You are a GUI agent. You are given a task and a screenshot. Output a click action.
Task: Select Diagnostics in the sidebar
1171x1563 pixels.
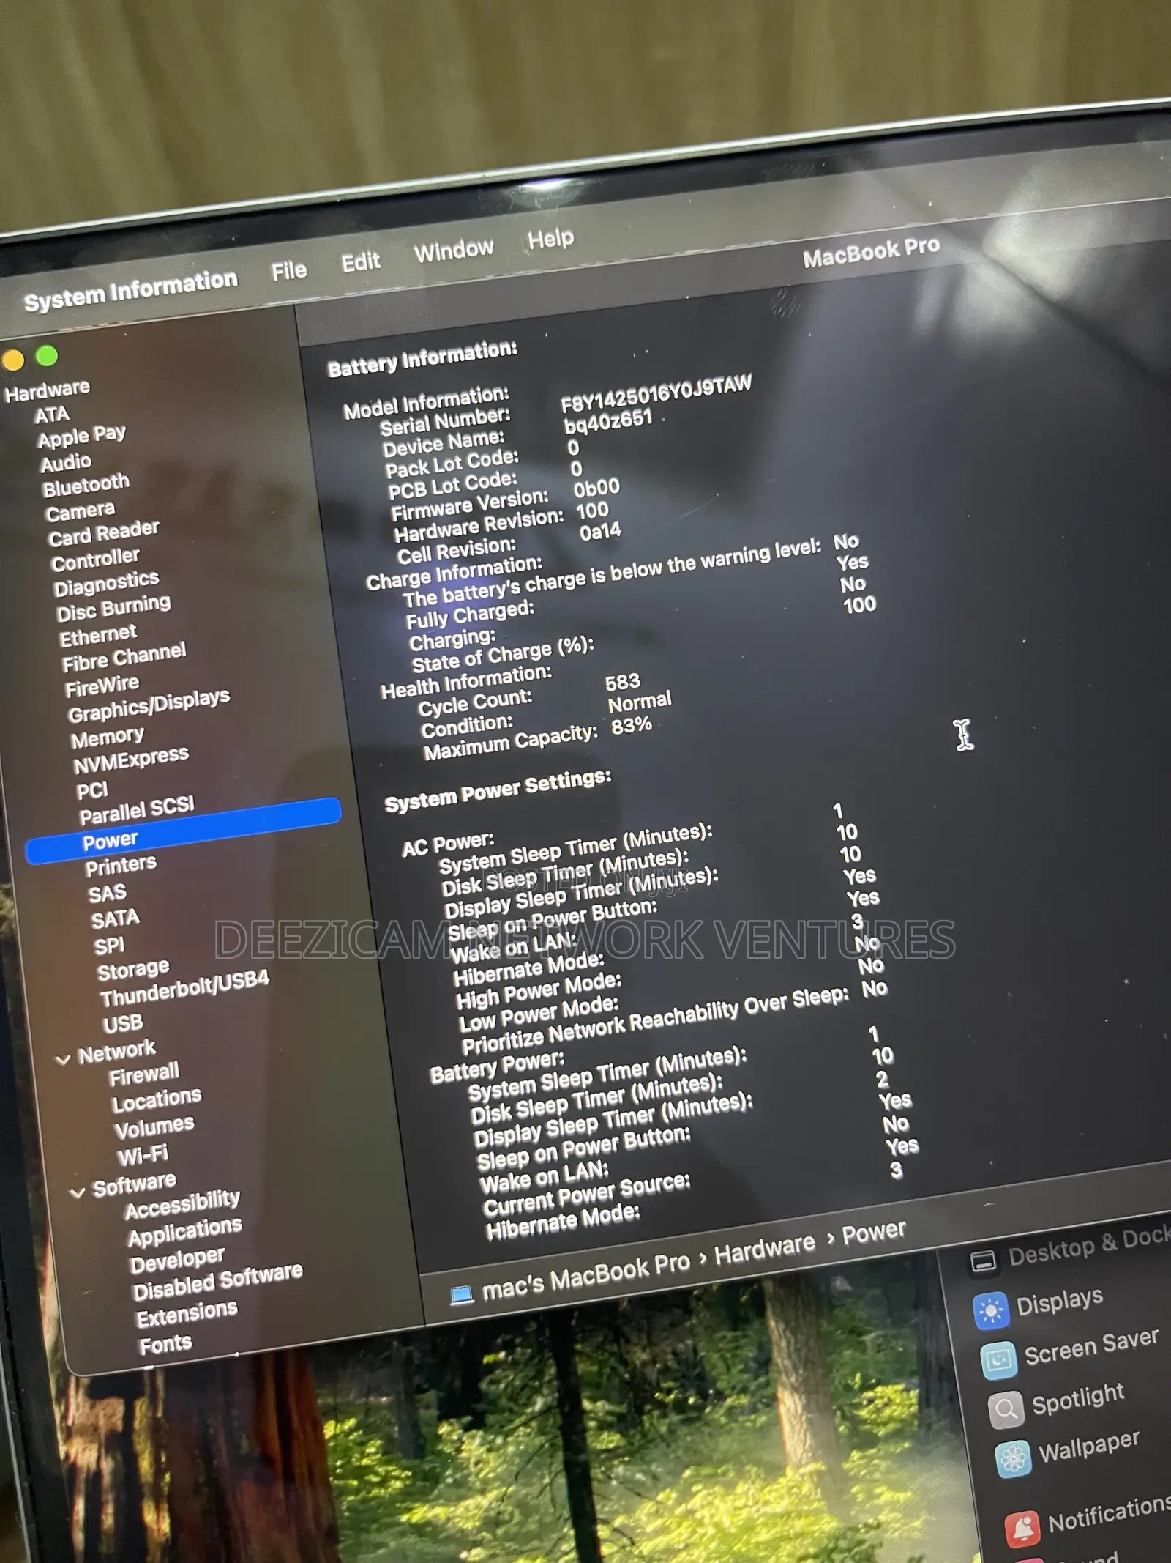tap(106, 584)
